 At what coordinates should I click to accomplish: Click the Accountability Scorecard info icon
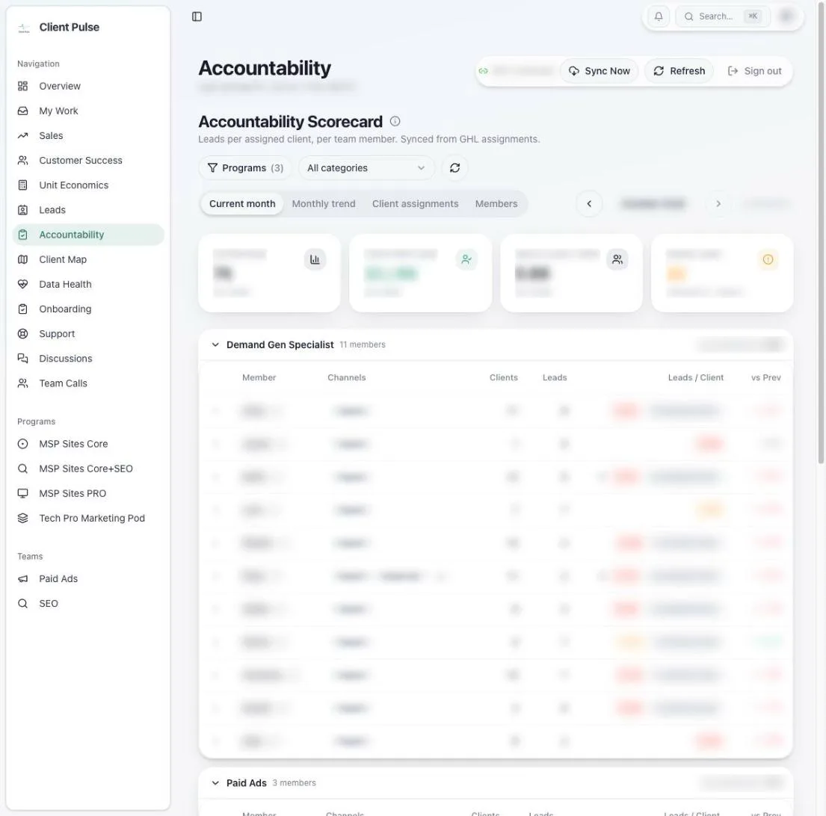pos(395,122)
